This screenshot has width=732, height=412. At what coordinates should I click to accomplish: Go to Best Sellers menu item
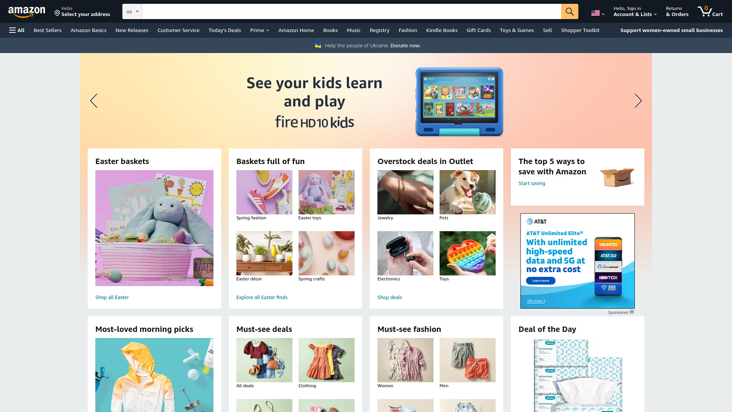pos(48,30)
